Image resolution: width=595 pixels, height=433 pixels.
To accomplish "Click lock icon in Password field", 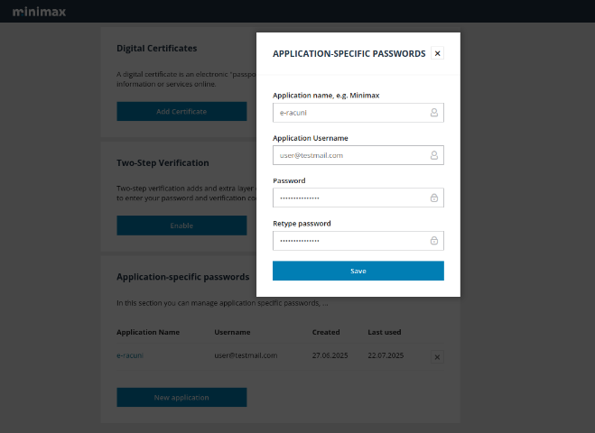I will (433, 198).
